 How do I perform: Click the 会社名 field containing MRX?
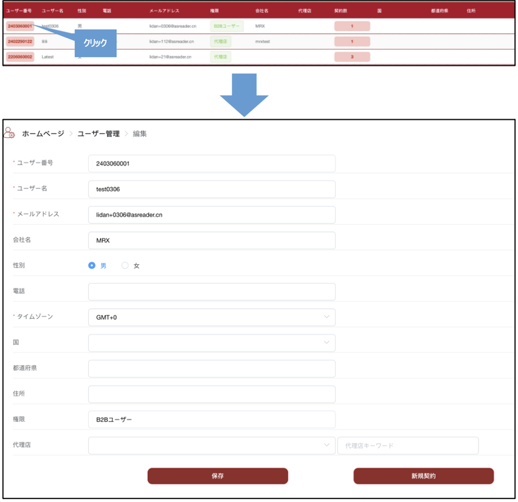[211, 241]
